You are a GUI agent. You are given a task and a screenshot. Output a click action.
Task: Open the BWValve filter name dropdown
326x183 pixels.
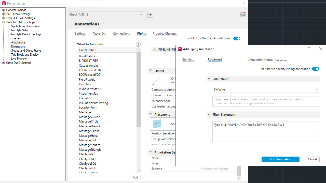click(x=266, y=89)
